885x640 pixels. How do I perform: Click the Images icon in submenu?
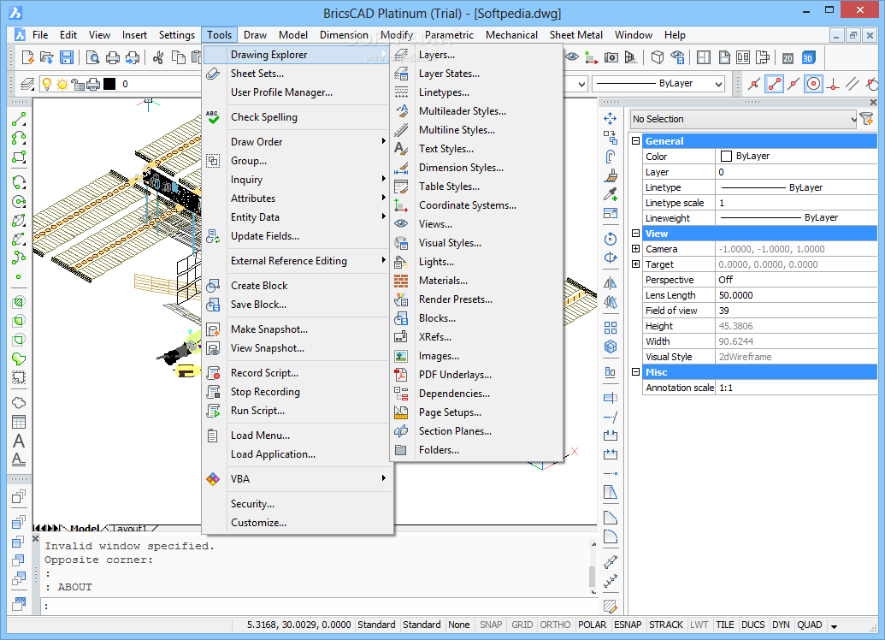401,356
